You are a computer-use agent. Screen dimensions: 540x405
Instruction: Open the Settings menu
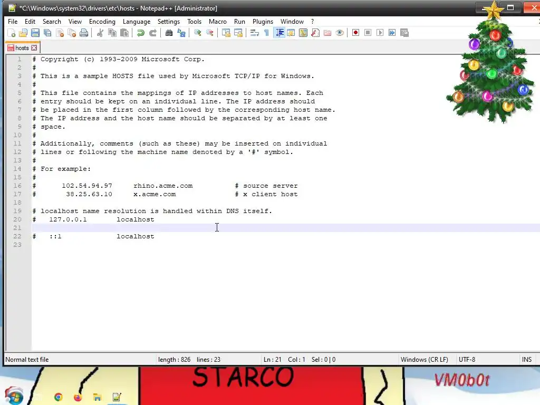168,21
